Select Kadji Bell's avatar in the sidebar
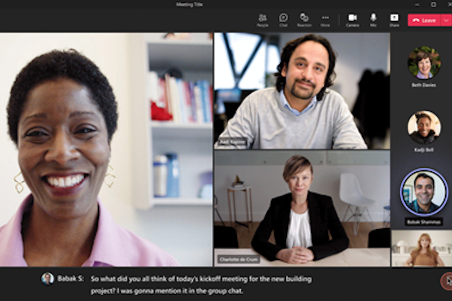The width and height of the screenshot is (452, 301). pos(424,126)
